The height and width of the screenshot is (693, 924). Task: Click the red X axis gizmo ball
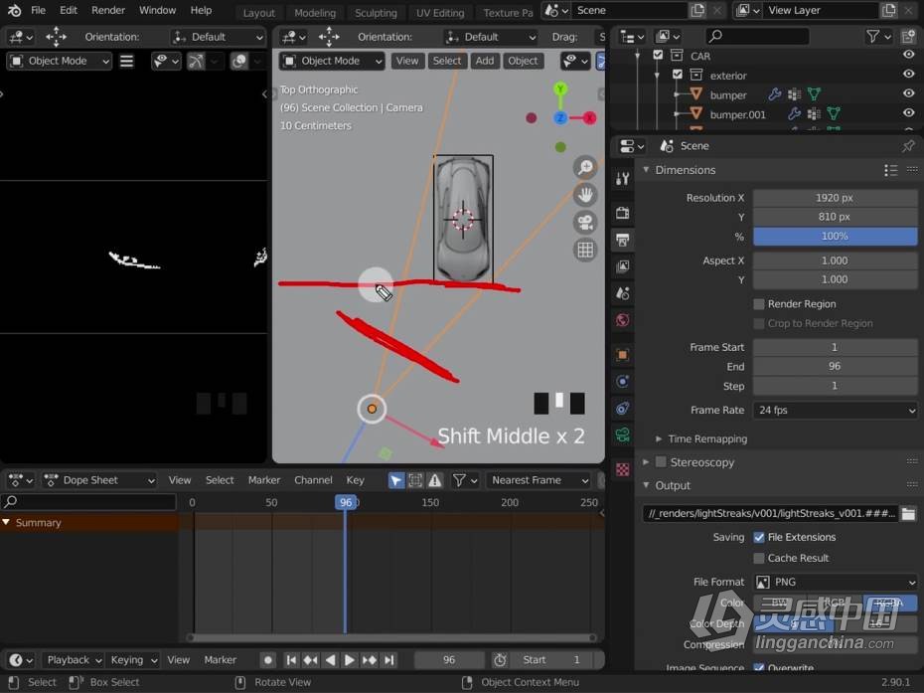click(589, 118)
